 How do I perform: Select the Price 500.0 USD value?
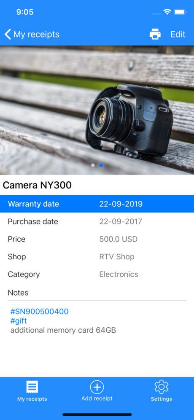pyautogui.click(x=118, y=239)
